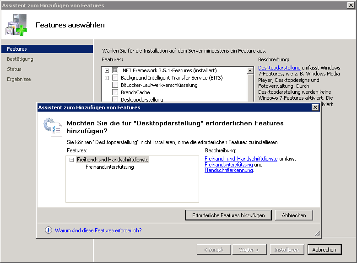Click the feature list scrollbar up arrow
Viewport: 357px width, 263px height.
coord(250,70)
